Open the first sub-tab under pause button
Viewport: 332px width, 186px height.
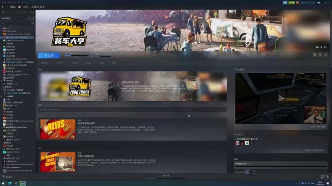point(44,63)
